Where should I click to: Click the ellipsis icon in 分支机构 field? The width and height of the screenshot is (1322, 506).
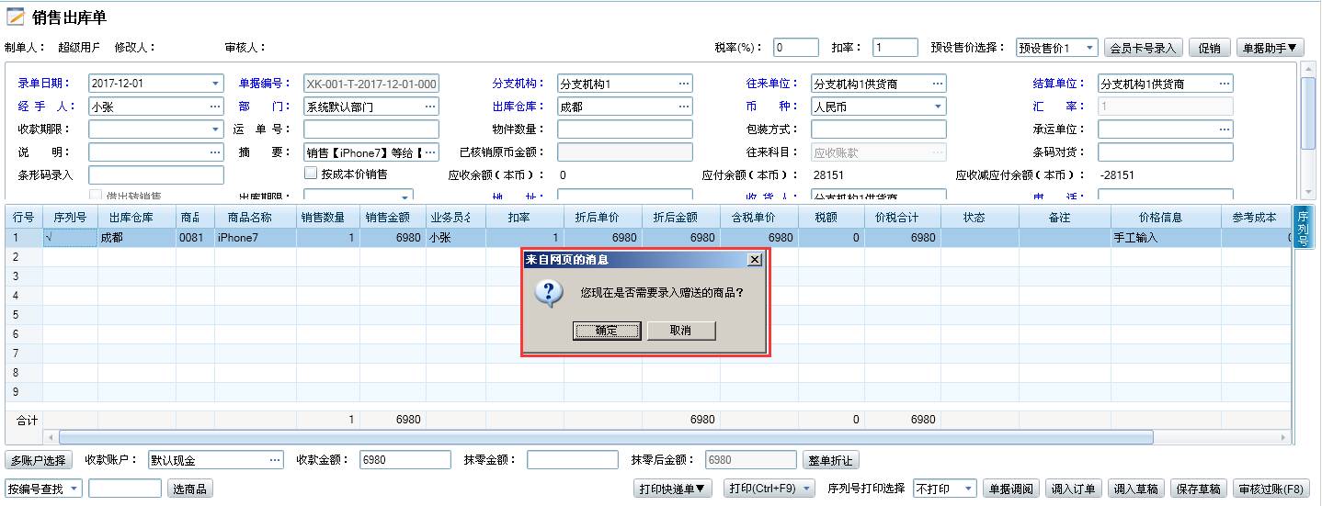(683, 84)
